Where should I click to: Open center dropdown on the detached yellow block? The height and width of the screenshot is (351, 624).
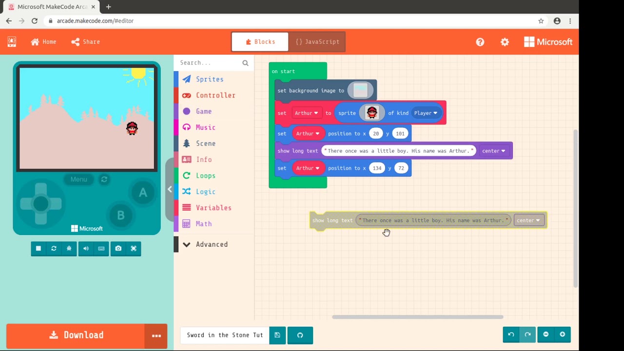528,220
